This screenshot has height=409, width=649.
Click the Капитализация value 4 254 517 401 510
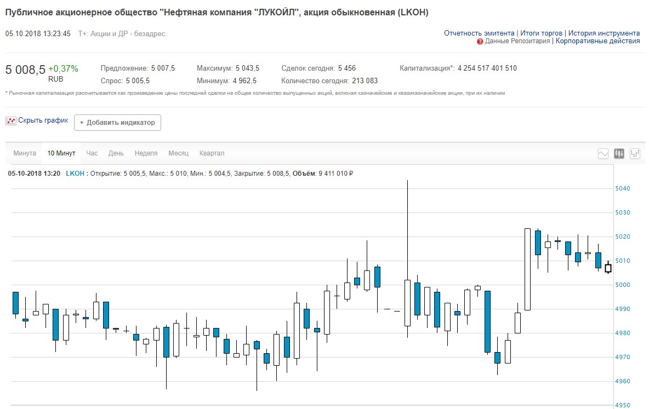pos(487,68)
